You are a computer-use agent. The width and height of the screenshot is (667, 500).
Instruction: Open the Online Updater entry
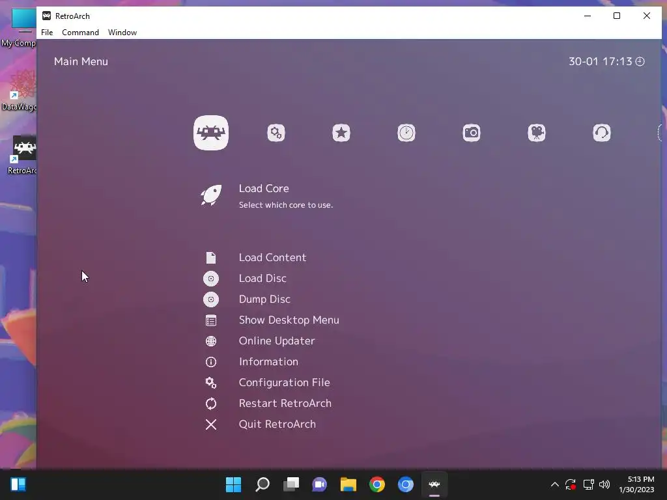coord(277,341)
